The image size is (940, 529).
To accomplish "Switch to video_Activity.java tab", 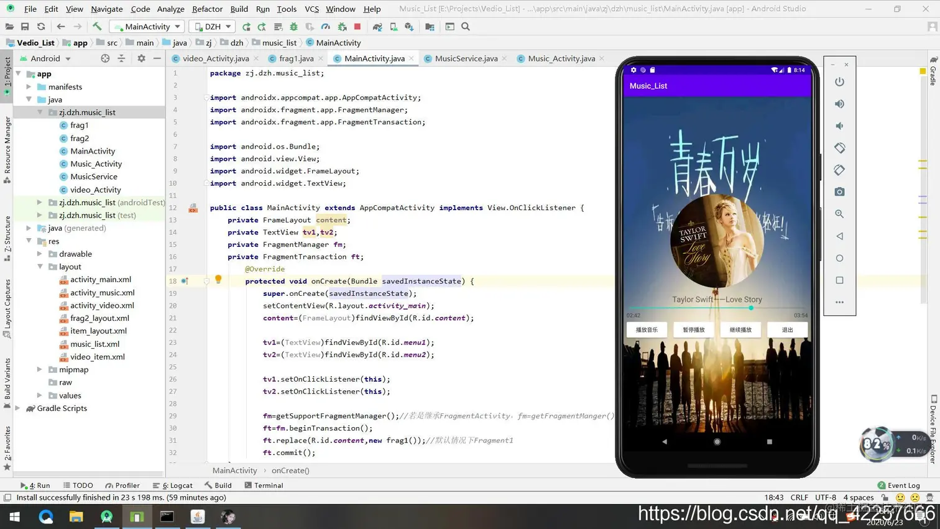I will tap(215, 58).
